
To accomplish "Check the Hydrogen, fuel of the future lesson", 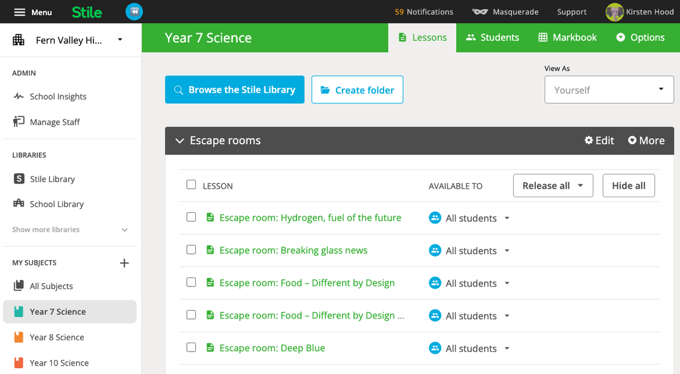I will (x=191, y=217).
